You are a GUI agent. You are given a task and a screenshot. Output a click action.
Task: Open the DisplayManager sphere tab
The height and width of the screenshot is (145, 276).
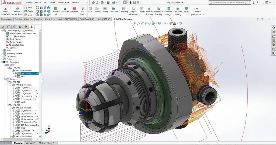tap(26, 27)
